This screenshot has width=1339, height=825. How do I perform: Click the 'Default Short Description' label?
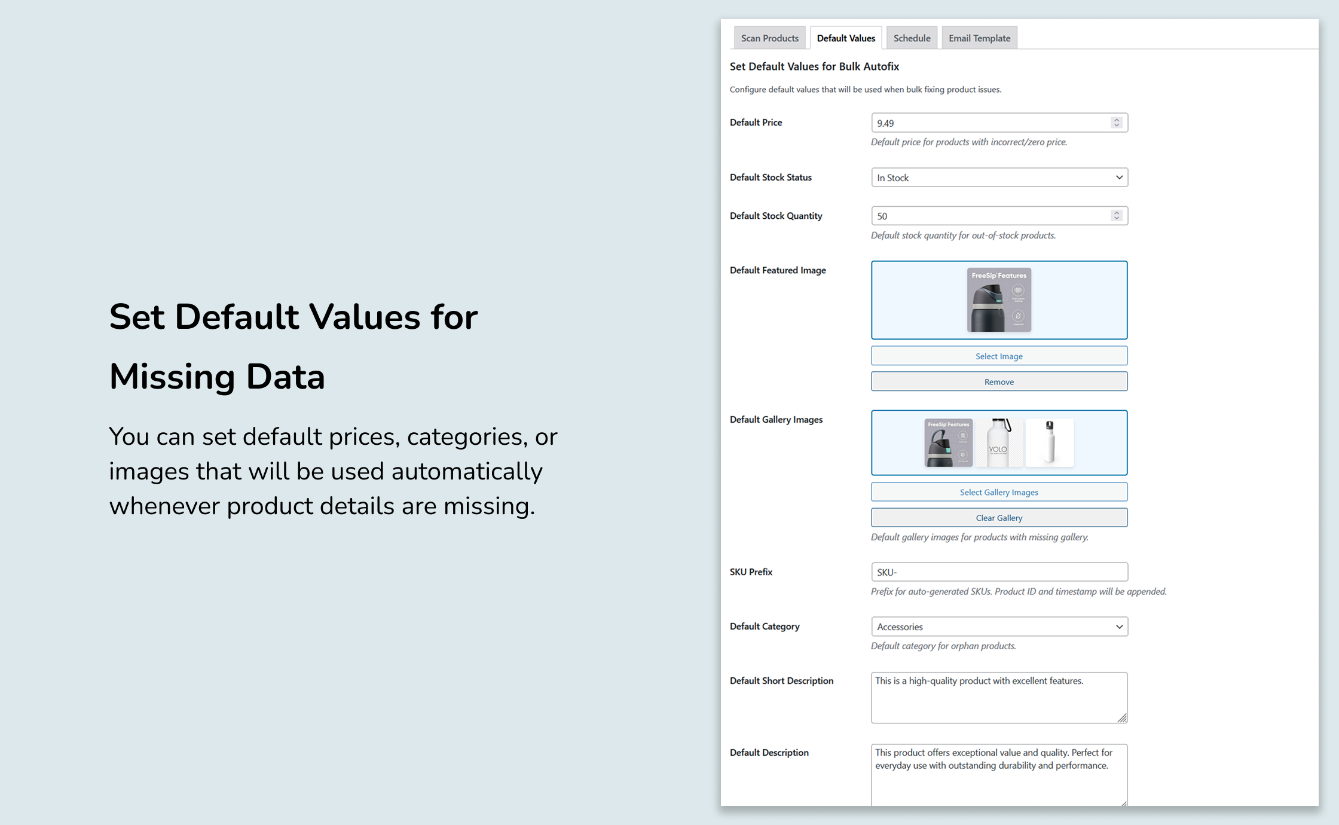(x=781, y=681)
